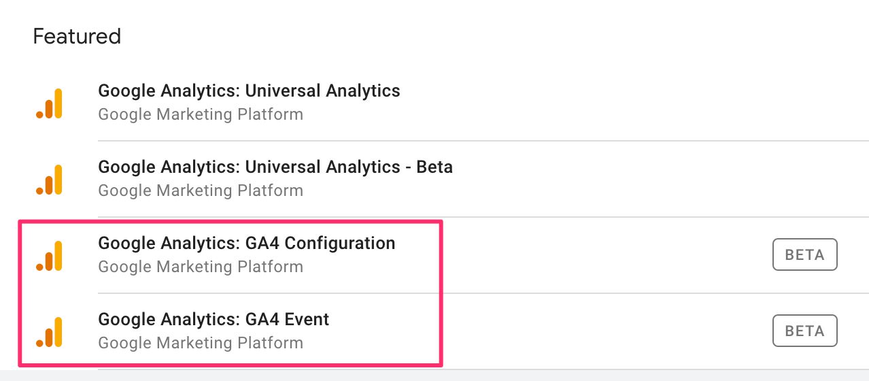This screenshot has width=869, height=381.
Task: Click the BETA badge beside GA4 Configuration
Action: (804, 255)
